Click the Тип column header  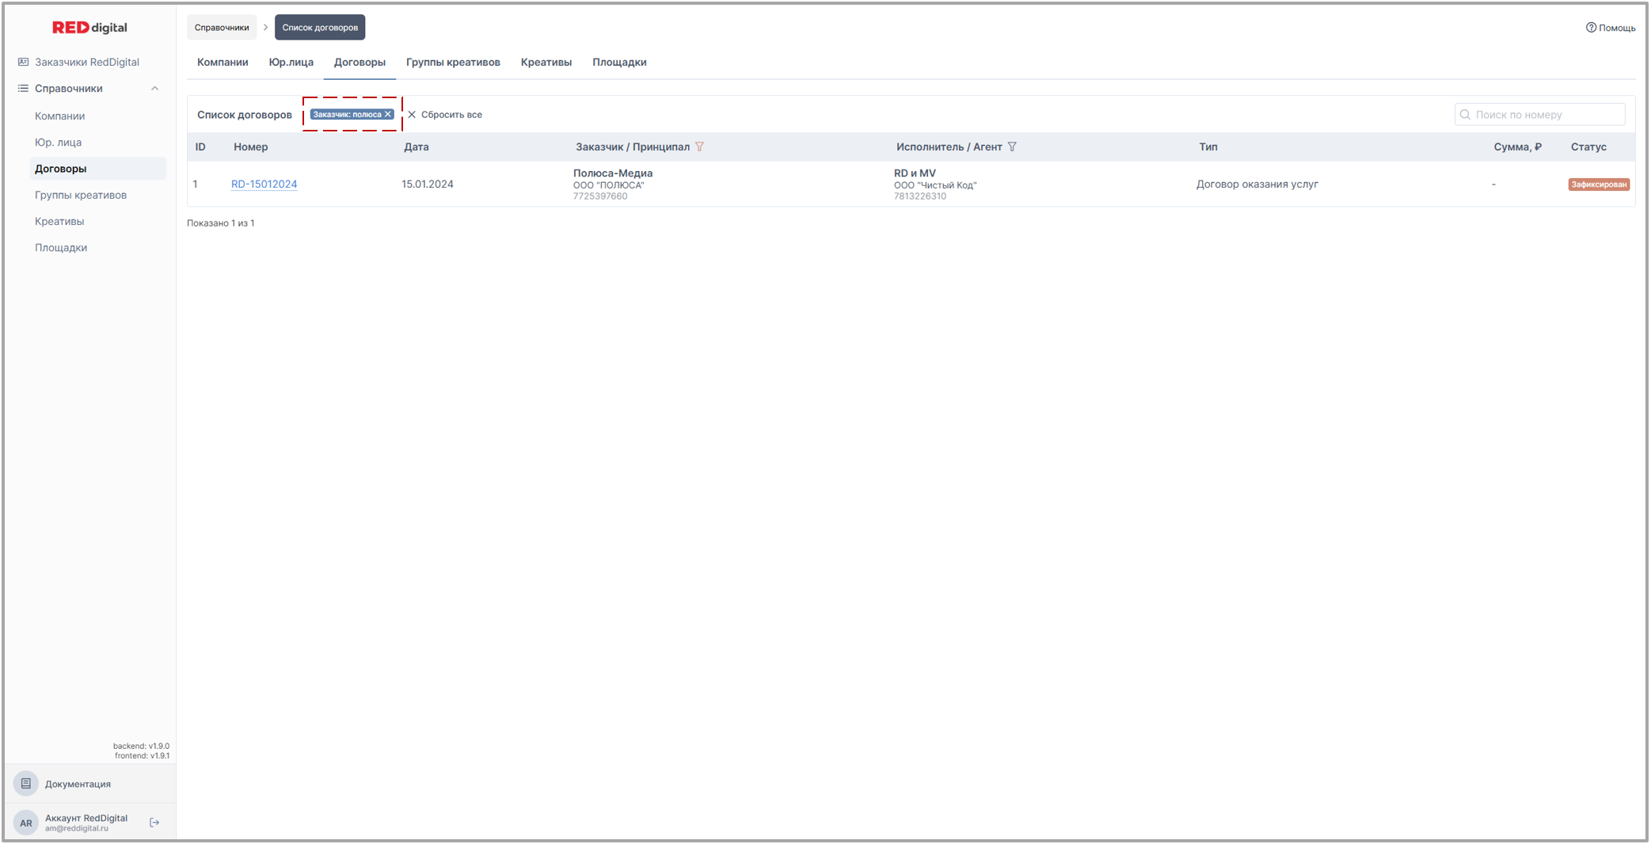(x=1208, y=147)
